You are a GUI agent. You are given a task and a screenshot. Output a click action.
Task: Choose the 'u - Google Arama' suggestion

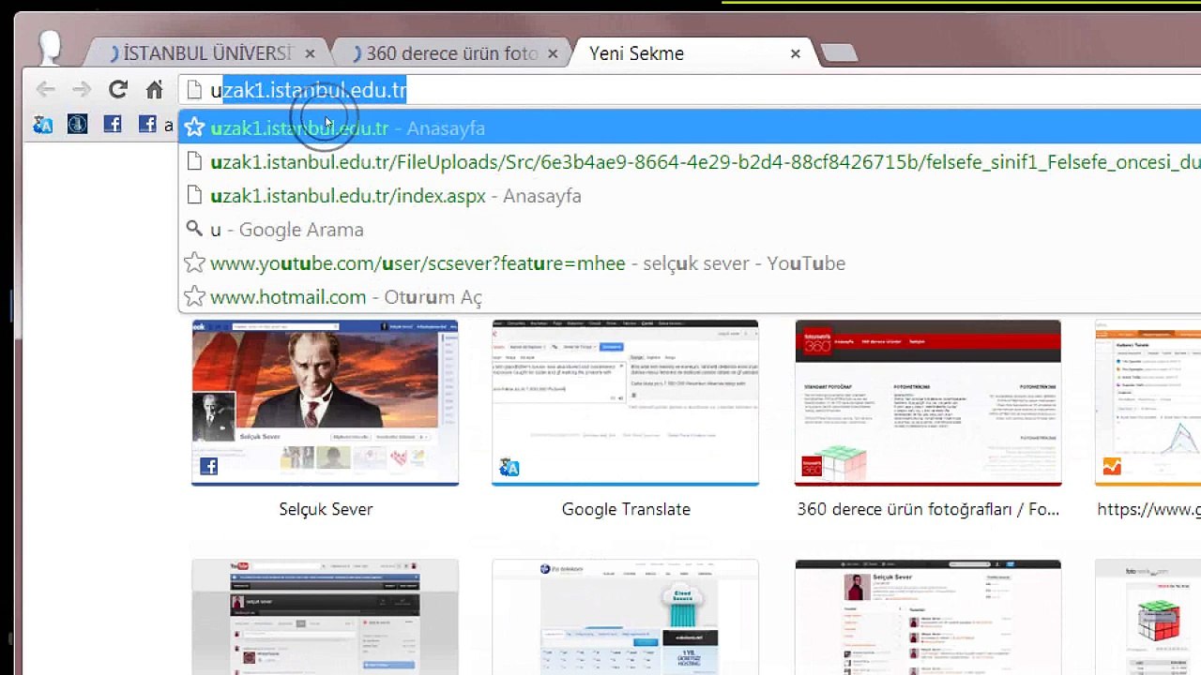(690, 230)
